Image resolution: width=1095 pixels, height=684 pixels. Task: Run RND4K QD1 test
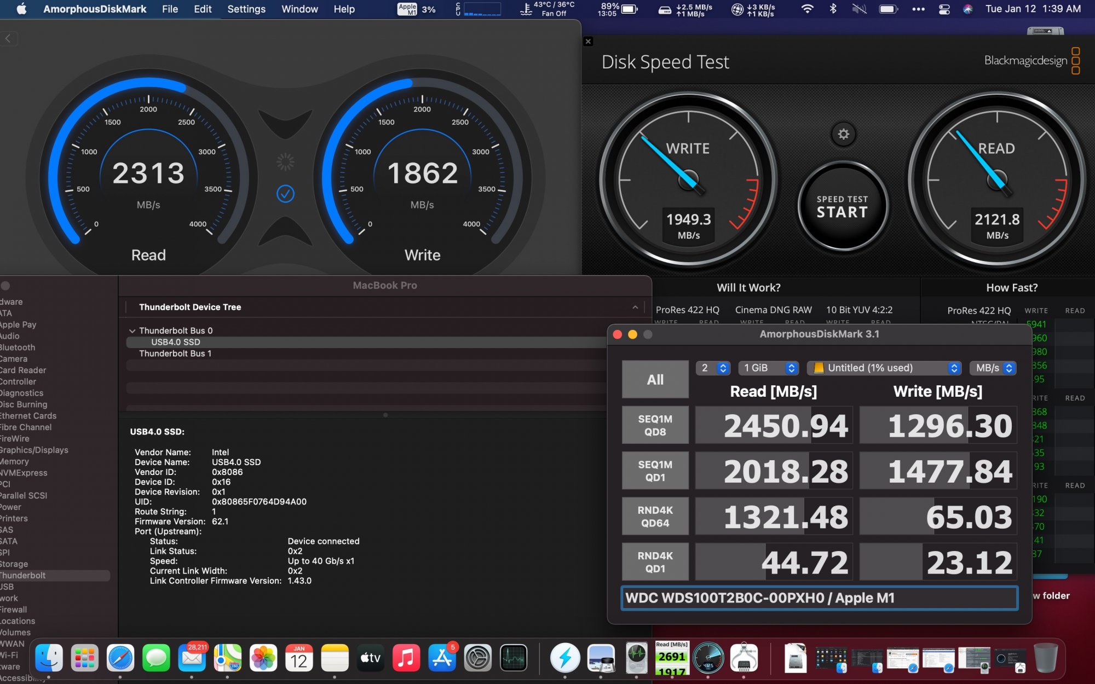click(655, 561)
